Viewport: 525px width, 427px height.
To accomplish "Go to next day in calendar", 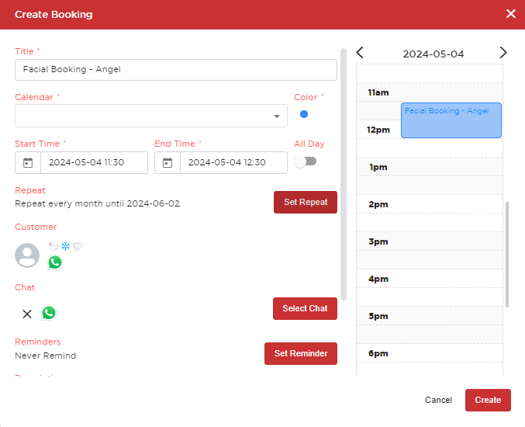I will pos(503,53).
